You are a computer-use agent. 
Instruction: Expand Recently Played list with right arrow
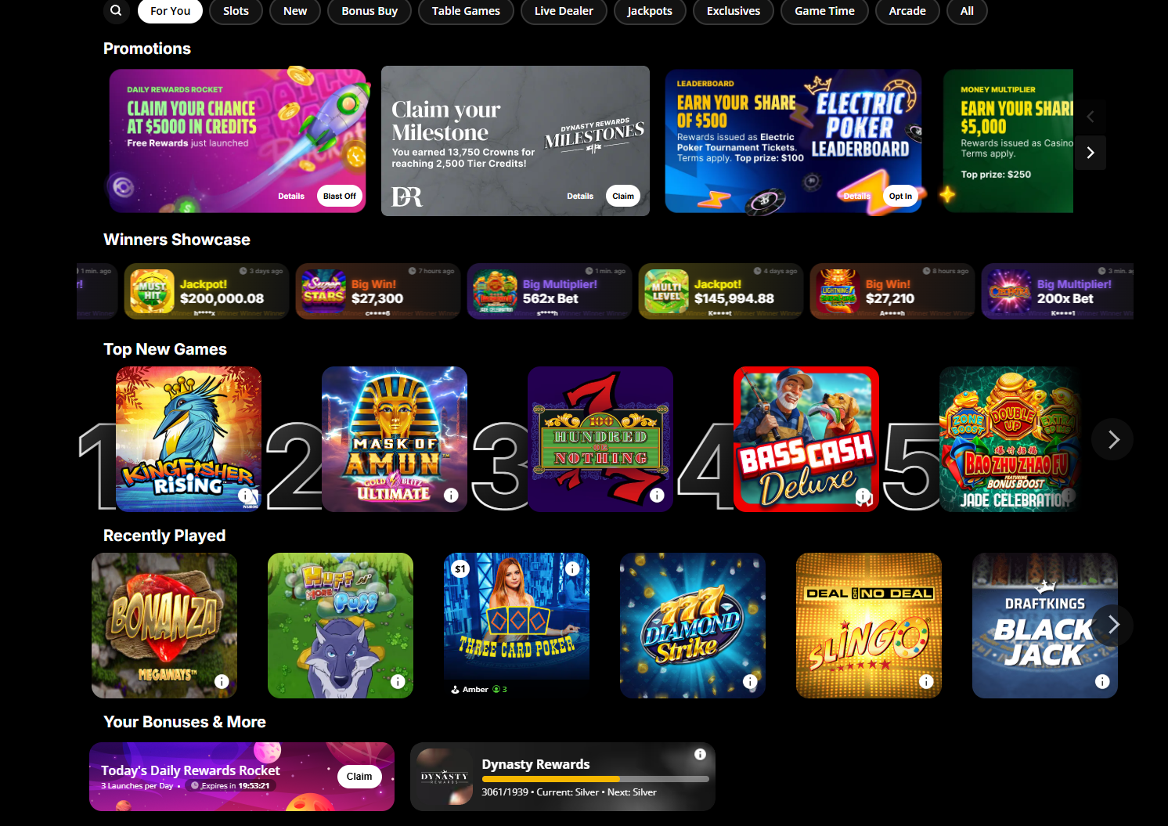click(x=1112, y=625)
